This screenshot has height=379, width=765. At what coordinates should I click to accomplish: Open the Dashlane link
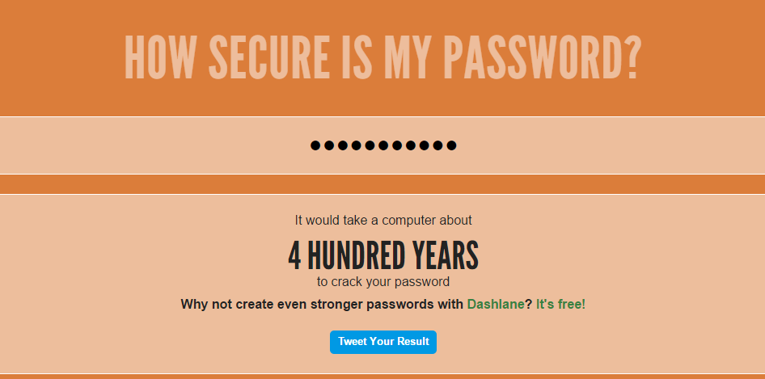click(496, 305)
